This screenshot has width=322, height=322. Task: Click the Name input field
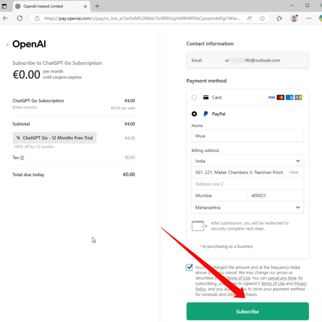(247, 136)
